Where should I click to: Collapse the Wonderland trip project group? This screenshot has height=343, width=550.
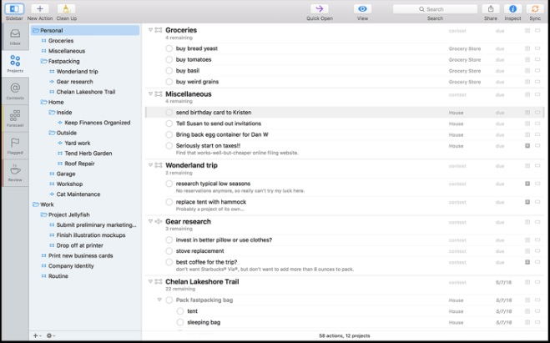pyautogui.click(x=150, y=165)
